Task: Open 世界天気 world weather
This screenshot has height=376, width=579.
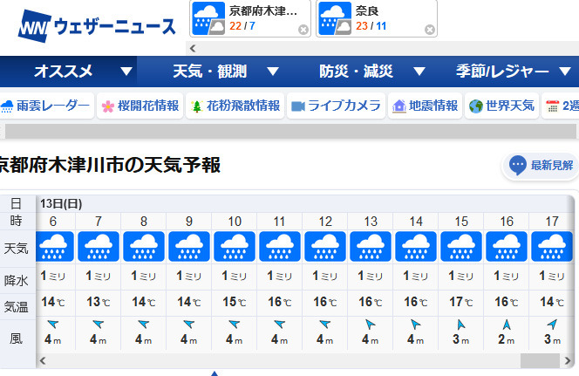Action: point(501,106)
